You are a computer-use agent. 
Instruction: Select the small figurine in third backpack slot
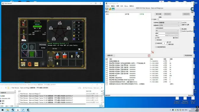tap(72, 55)
